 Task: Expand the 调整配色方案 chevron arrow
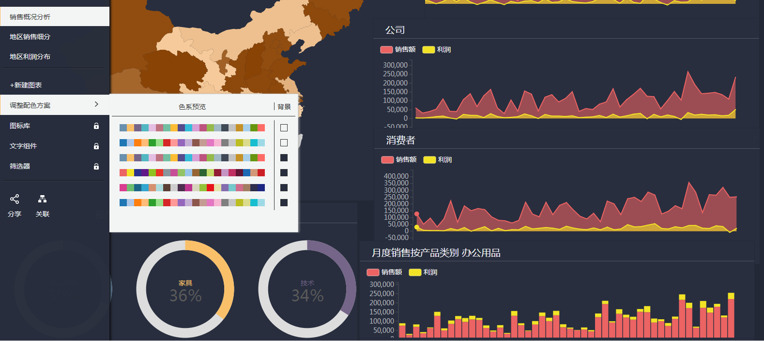pos(96,104)
